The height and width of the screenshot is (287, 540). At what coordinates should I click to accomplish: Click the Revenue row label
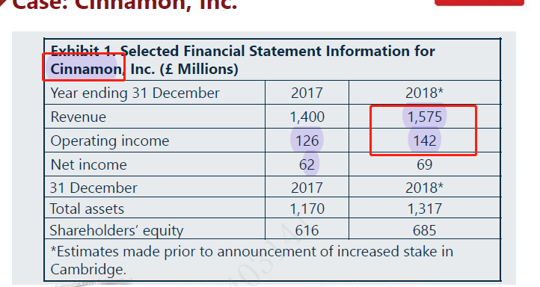79,117
